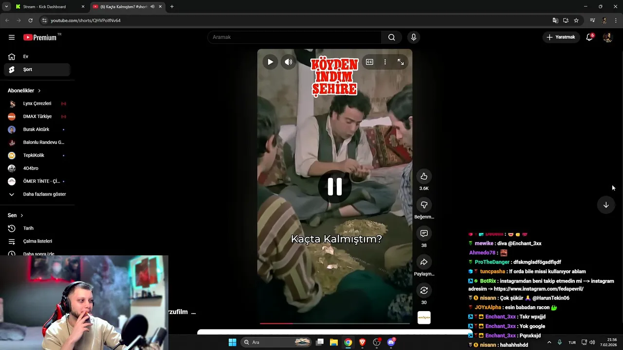Translate this page icon in address bar
The image size is (623, 350).
tap(555, 20)
